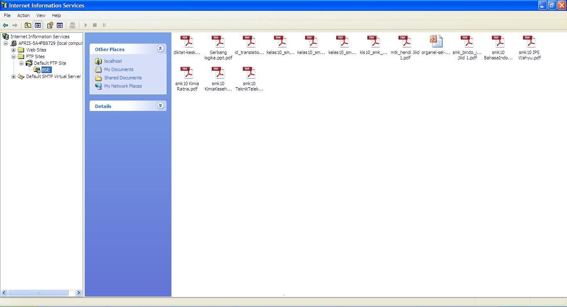
Task: Toggle Show/Hide Console Tree toolbar icon
Action: (38, 25)
